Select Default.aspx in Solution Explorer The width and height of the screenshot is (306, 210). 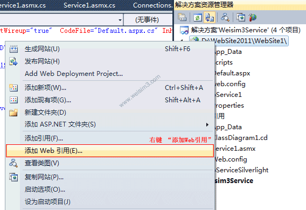232,73
